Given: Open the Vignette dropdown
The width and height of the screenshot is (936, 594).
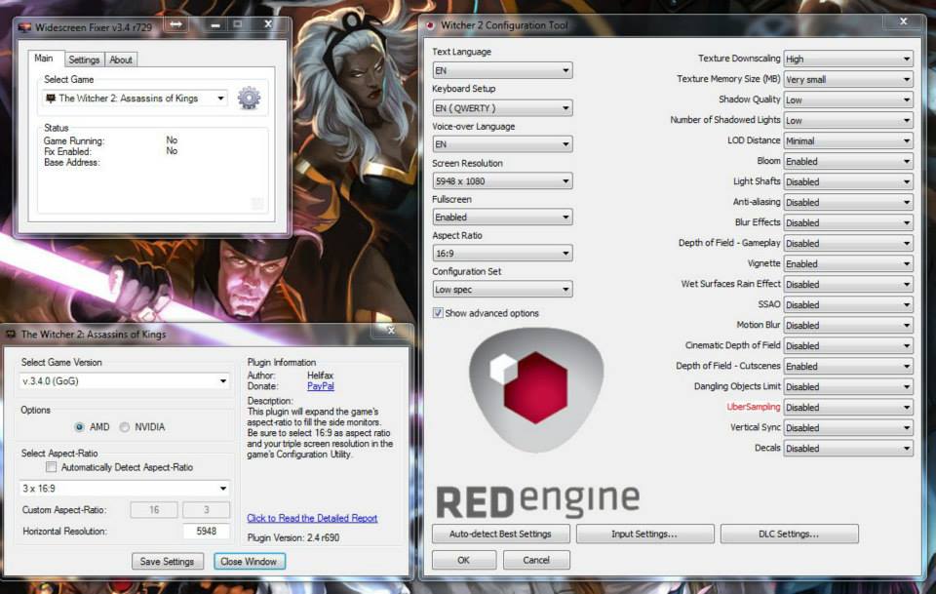Looking at the screenshot, I should click(x=848, y=264).
